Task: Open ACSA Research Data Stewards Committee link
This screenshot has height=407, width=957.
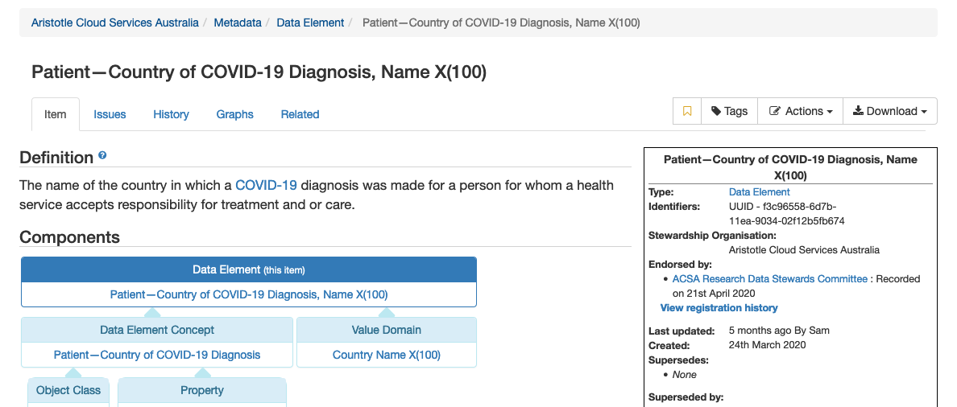Action: point(769,279)
